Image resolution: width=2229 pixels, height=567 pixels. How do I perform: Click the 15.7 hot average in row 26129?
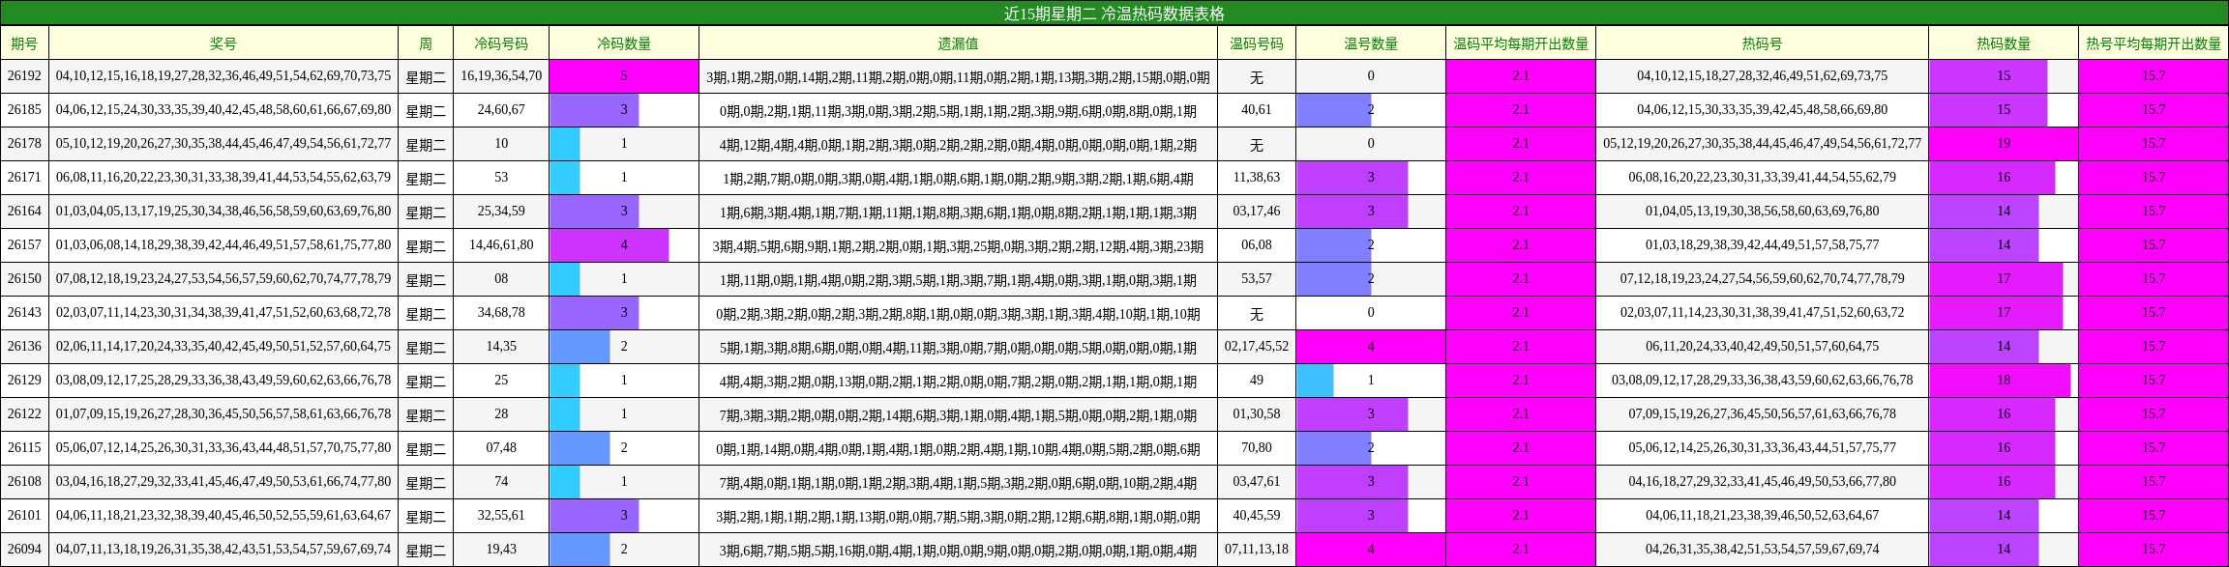[2154, 381]
